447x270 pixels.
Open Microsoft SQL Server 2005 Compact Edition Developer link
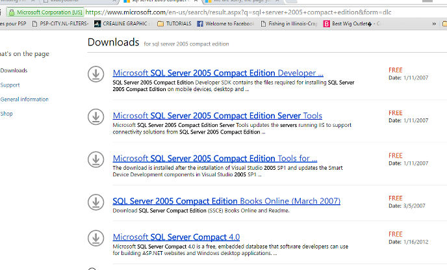click(218, 73)
